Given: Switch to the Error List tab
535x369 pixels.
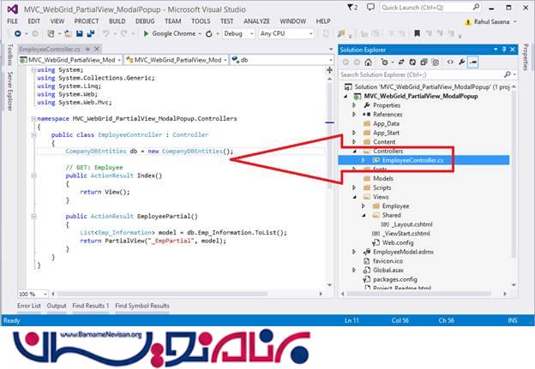Looking at the screenshot, I should (28, 306).
